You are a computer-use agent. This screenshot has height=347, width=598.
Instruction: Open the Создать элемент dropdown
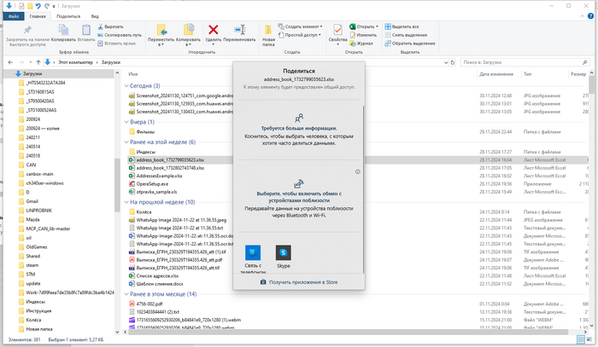(305, 26)
